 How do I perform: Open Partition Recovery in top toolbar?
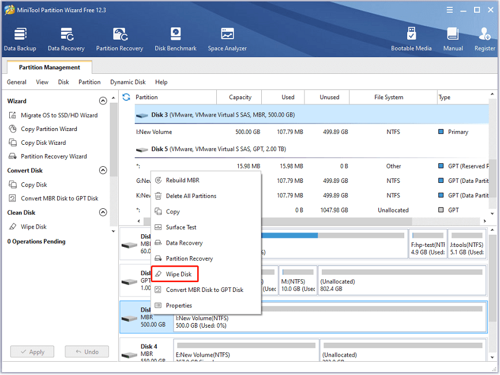(119, 39)
